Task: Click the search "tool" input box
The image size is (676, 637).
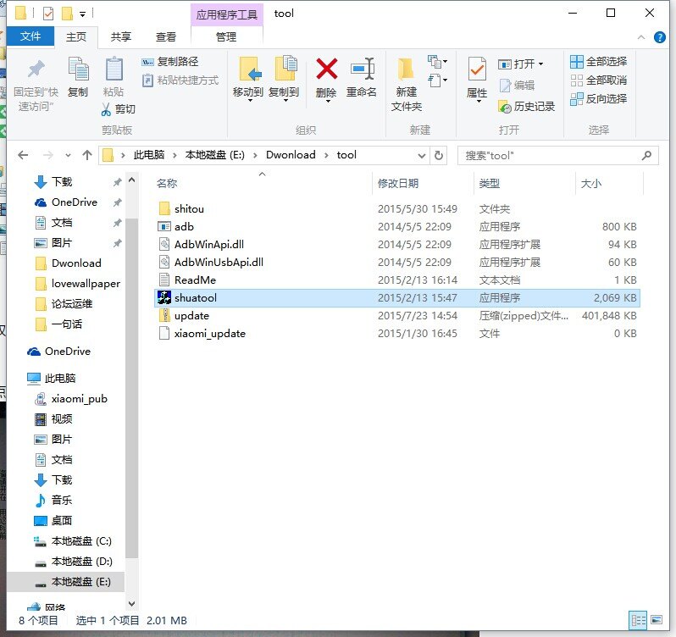Action: pyautogui.click(x=551, y=156)
